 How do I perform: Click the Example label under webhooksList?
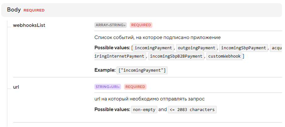[x=105, y=70]
